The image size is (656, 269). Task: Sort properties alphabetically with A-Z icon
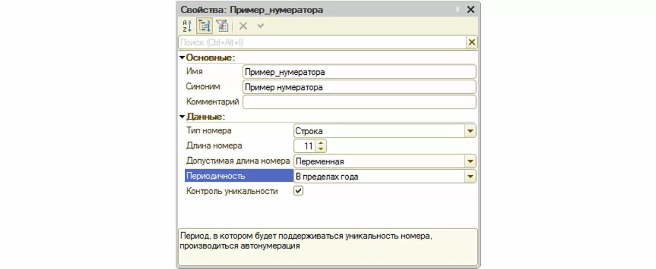click(187, 26)
